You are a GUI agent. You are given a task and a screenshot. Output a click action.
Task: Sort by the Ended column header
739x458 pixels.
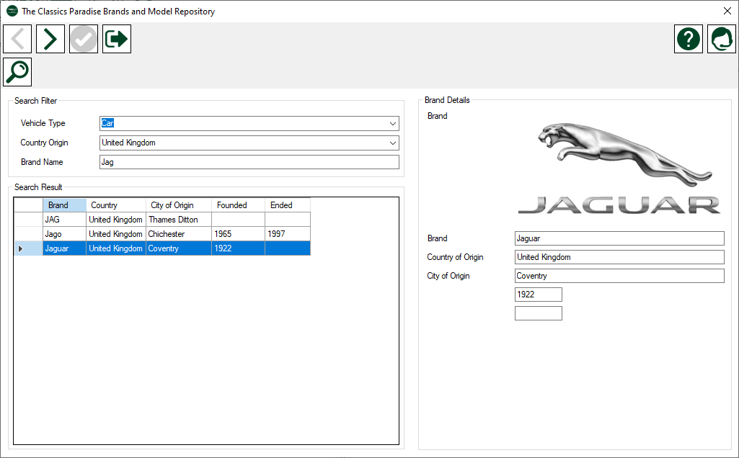[x=288, y=205]
